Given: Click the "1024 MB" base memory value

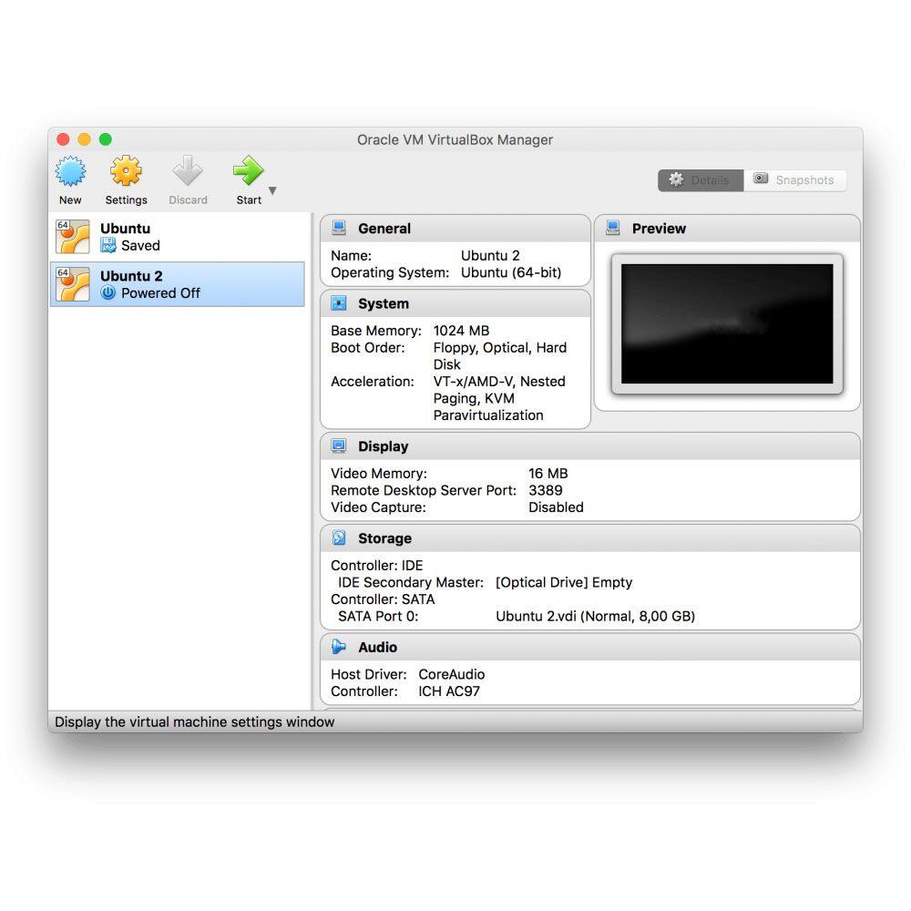Looking at the screenshot, I should [461, 331].
